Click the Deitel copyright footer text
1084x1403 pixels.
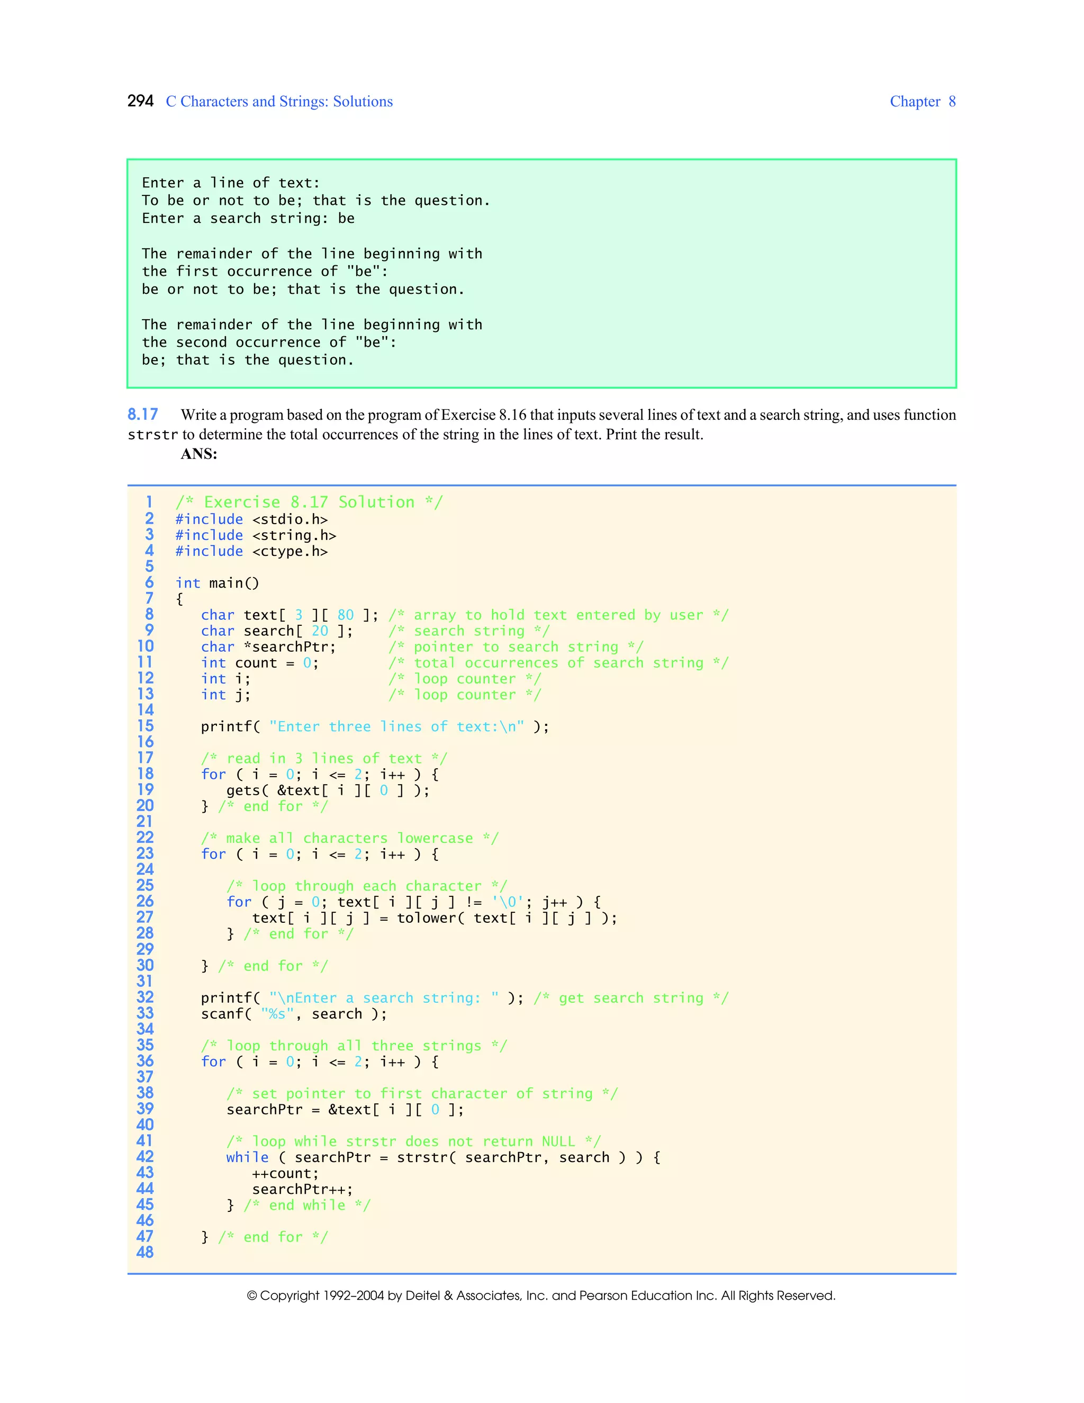coord(541,1296)
